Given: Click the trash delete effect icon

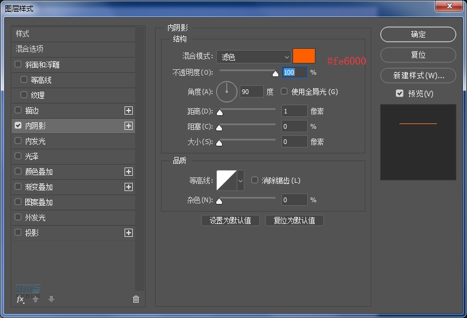Looking at the screenshot, I should [136, 299].
